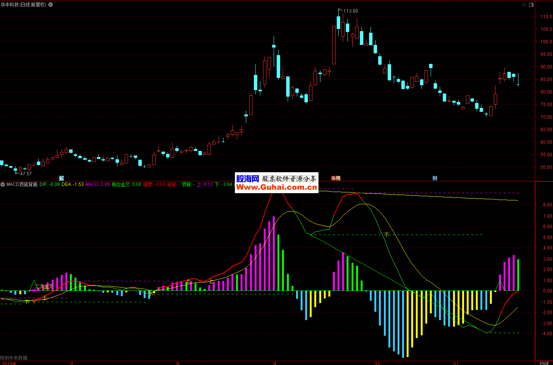Select the month 9 label on the time axis
Image resolution: width=553 pixels, height=365 pixels.
click(274, 363)
